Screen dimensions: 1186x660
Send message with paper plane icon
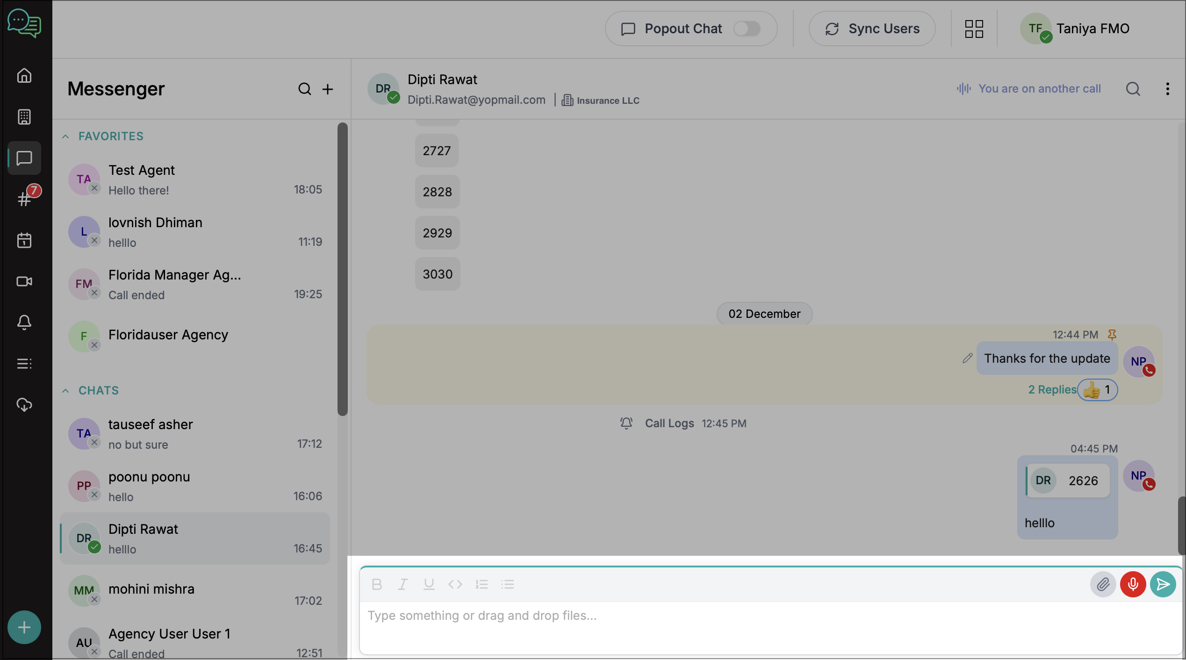click(1163, 584)
